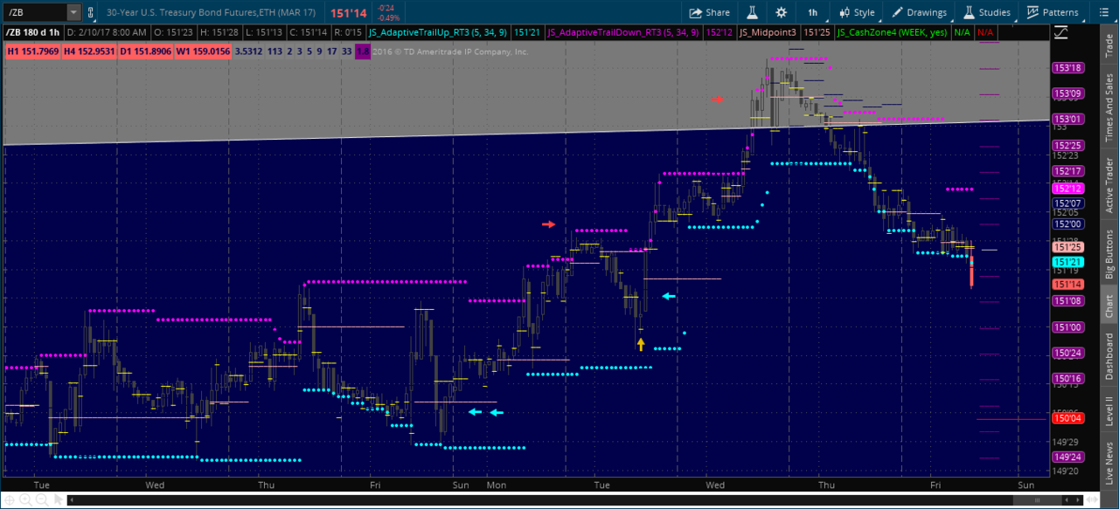Click the C: 151'14 close readout
Viewport: 1119px width, 509px height.
pos(309,32)
